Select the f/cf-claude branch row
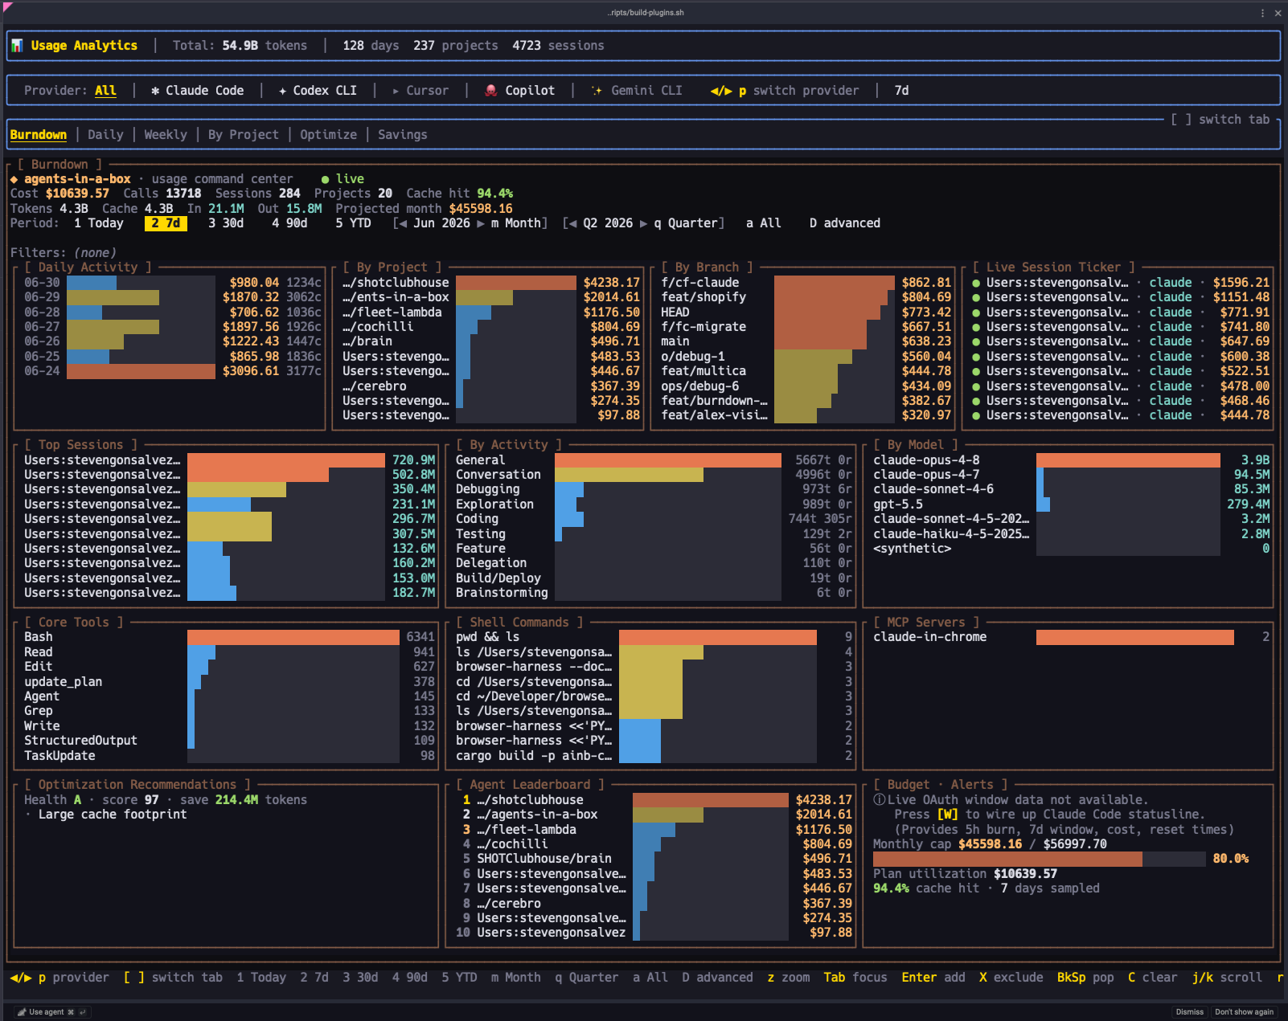 coord(806,283)
